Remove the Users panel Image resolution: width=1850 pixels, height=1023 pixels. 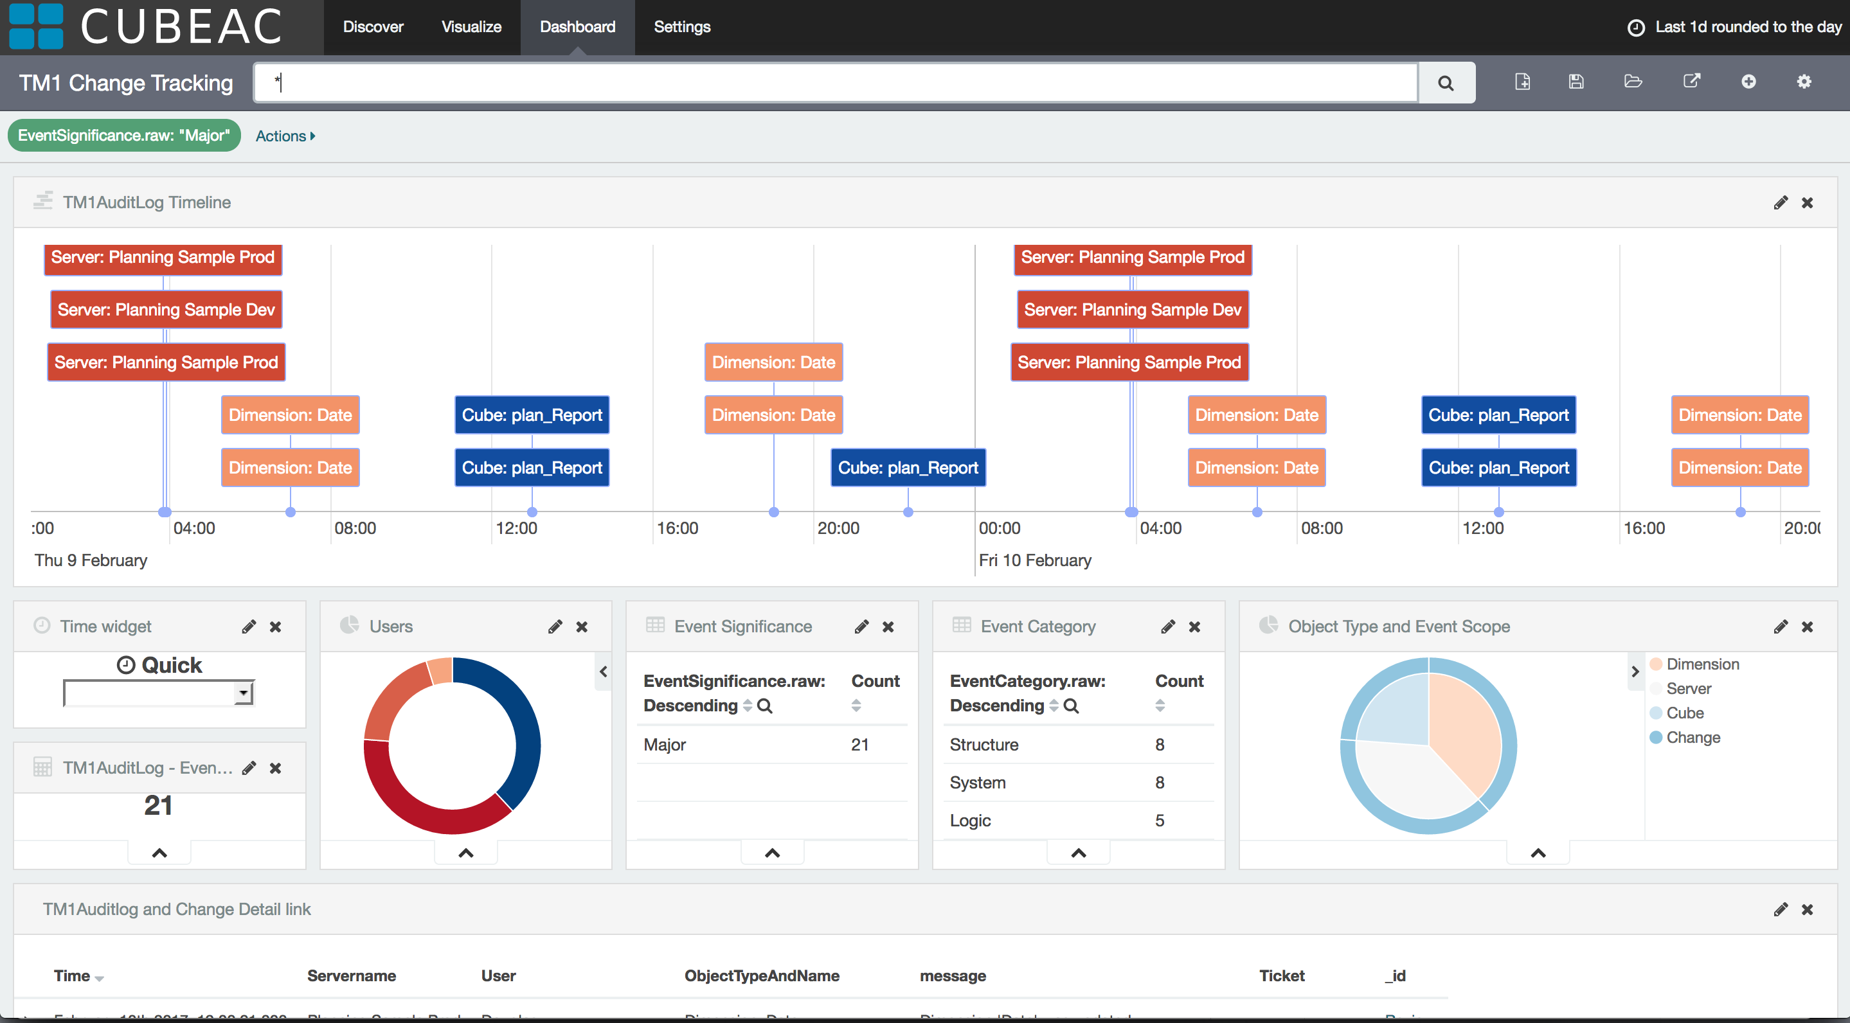tap(582, 627)
